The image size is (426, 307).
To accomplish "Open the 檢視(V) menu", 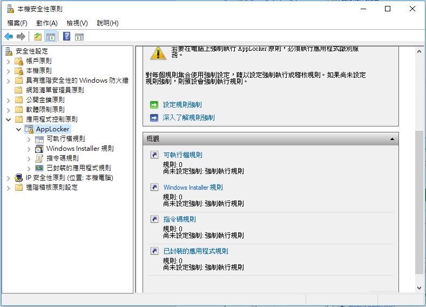I will coord(77,23).
